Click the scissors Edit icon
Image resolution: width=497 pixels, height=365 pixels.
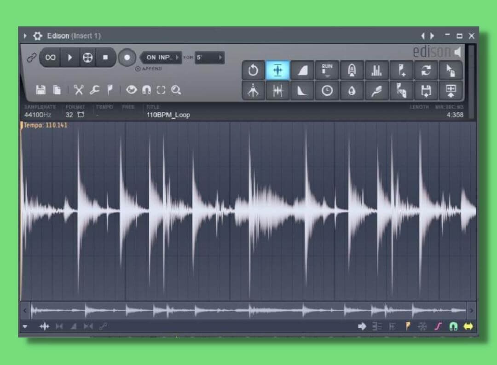click(x=79, y=90)
